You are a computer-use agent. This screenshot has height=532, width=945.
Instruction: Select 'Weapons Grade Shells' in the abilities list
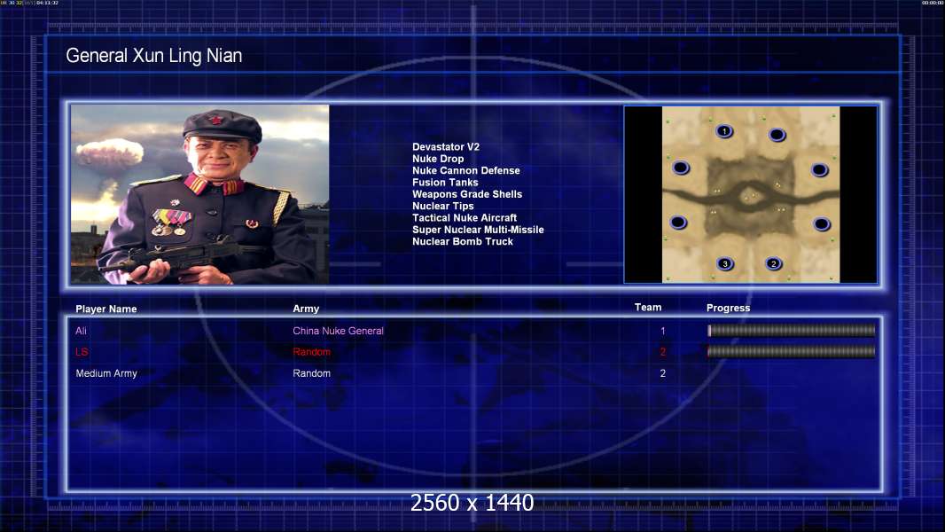click(x=467, y=194)
